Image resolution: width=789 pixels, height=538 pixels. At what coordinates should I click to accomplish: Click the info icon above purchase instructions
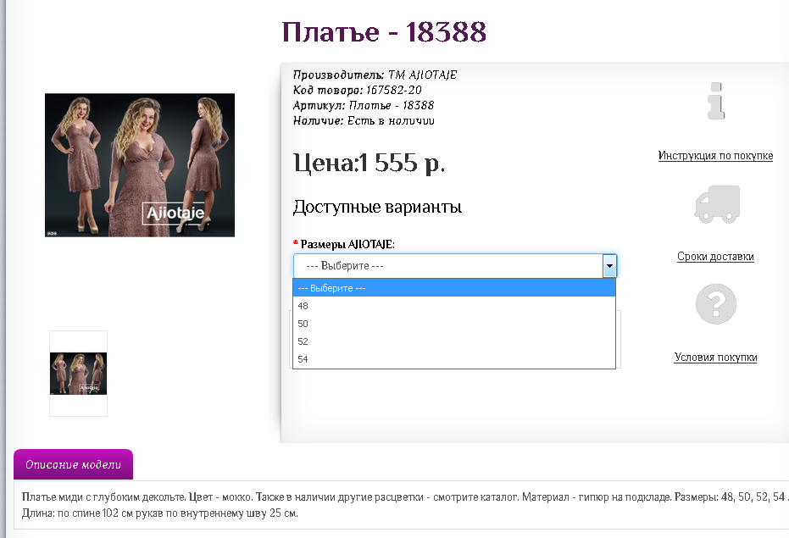[716, 101]
